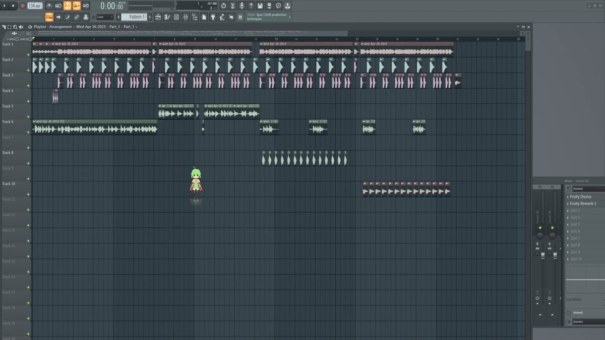The width and height of the screenshot is (605, 340).
Task: Open the chat speech bubble icon
Action: (x=278, y=6)
